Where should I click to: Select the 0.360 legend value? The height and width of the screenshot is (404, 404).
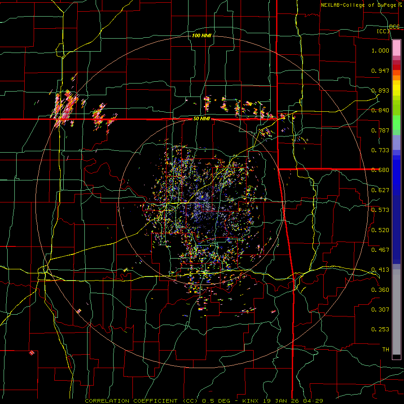click(x=380, y=290)
